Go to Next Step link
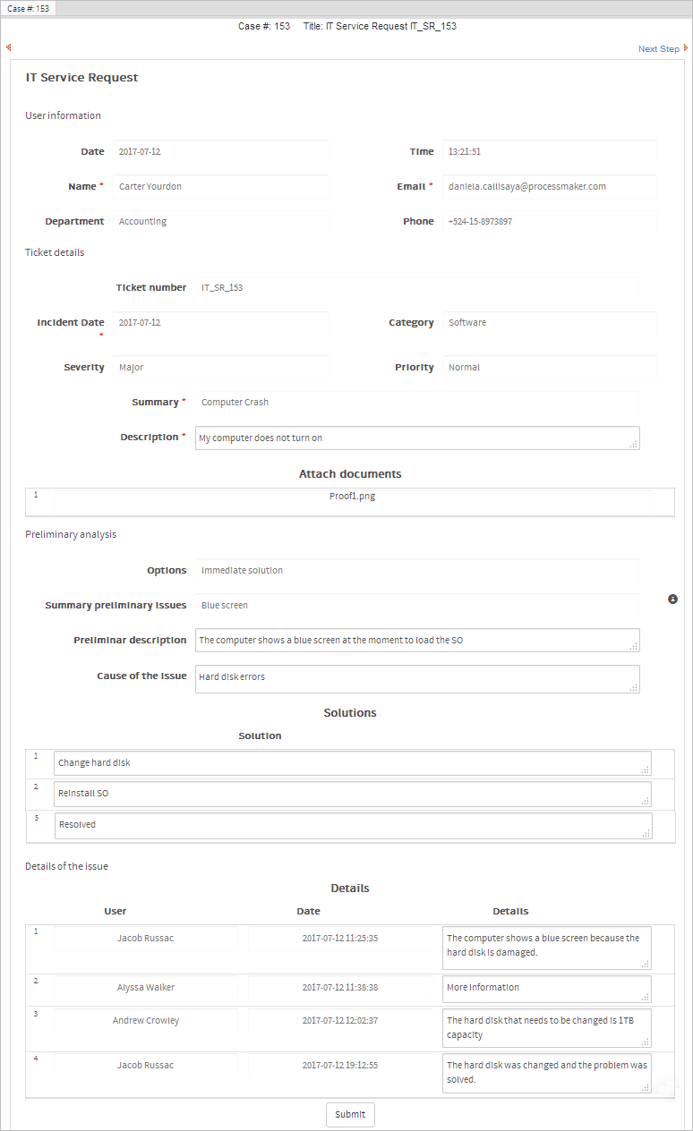 point(658,49)
